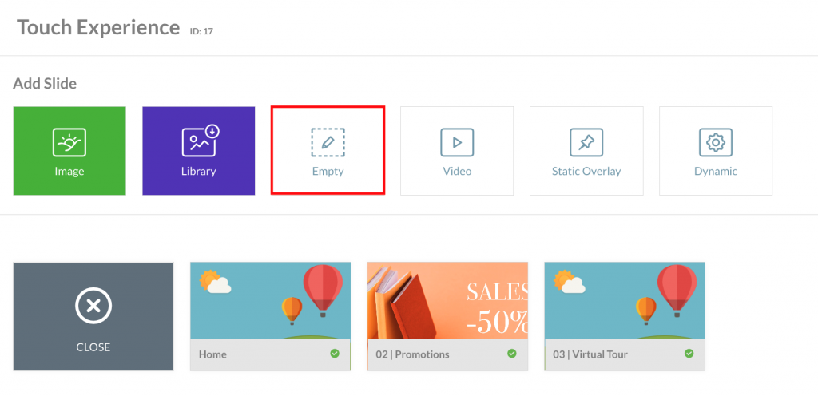Click the Empty slide dashed pencil icon
This screenshot has height=396, width=818.
(x=328, y=142)
